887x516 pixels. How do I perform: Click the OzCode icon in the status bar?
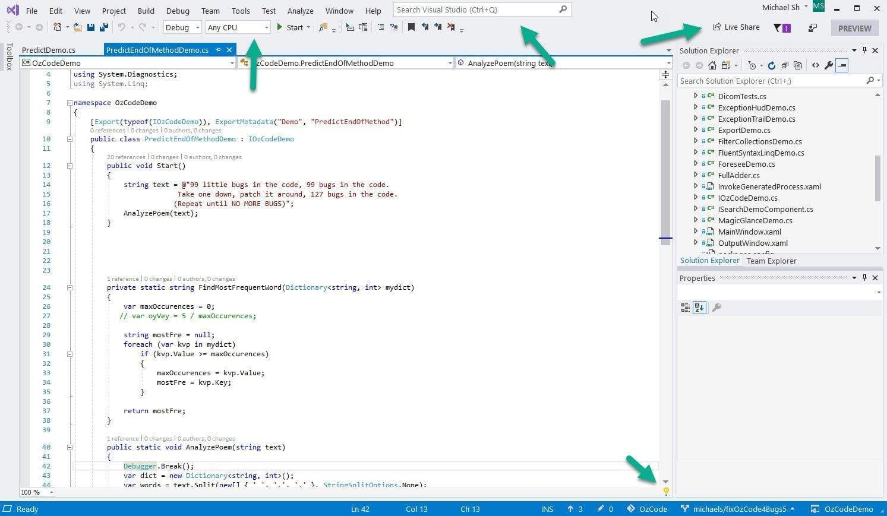click(x=632, y=509)
